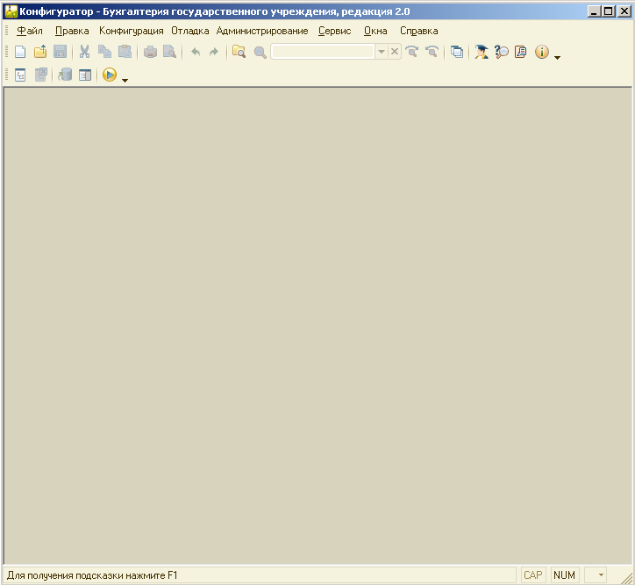The height and width of the screenshot is (585, 635).
Task: Maximize the Конфигуратор window
Action: 609,11
